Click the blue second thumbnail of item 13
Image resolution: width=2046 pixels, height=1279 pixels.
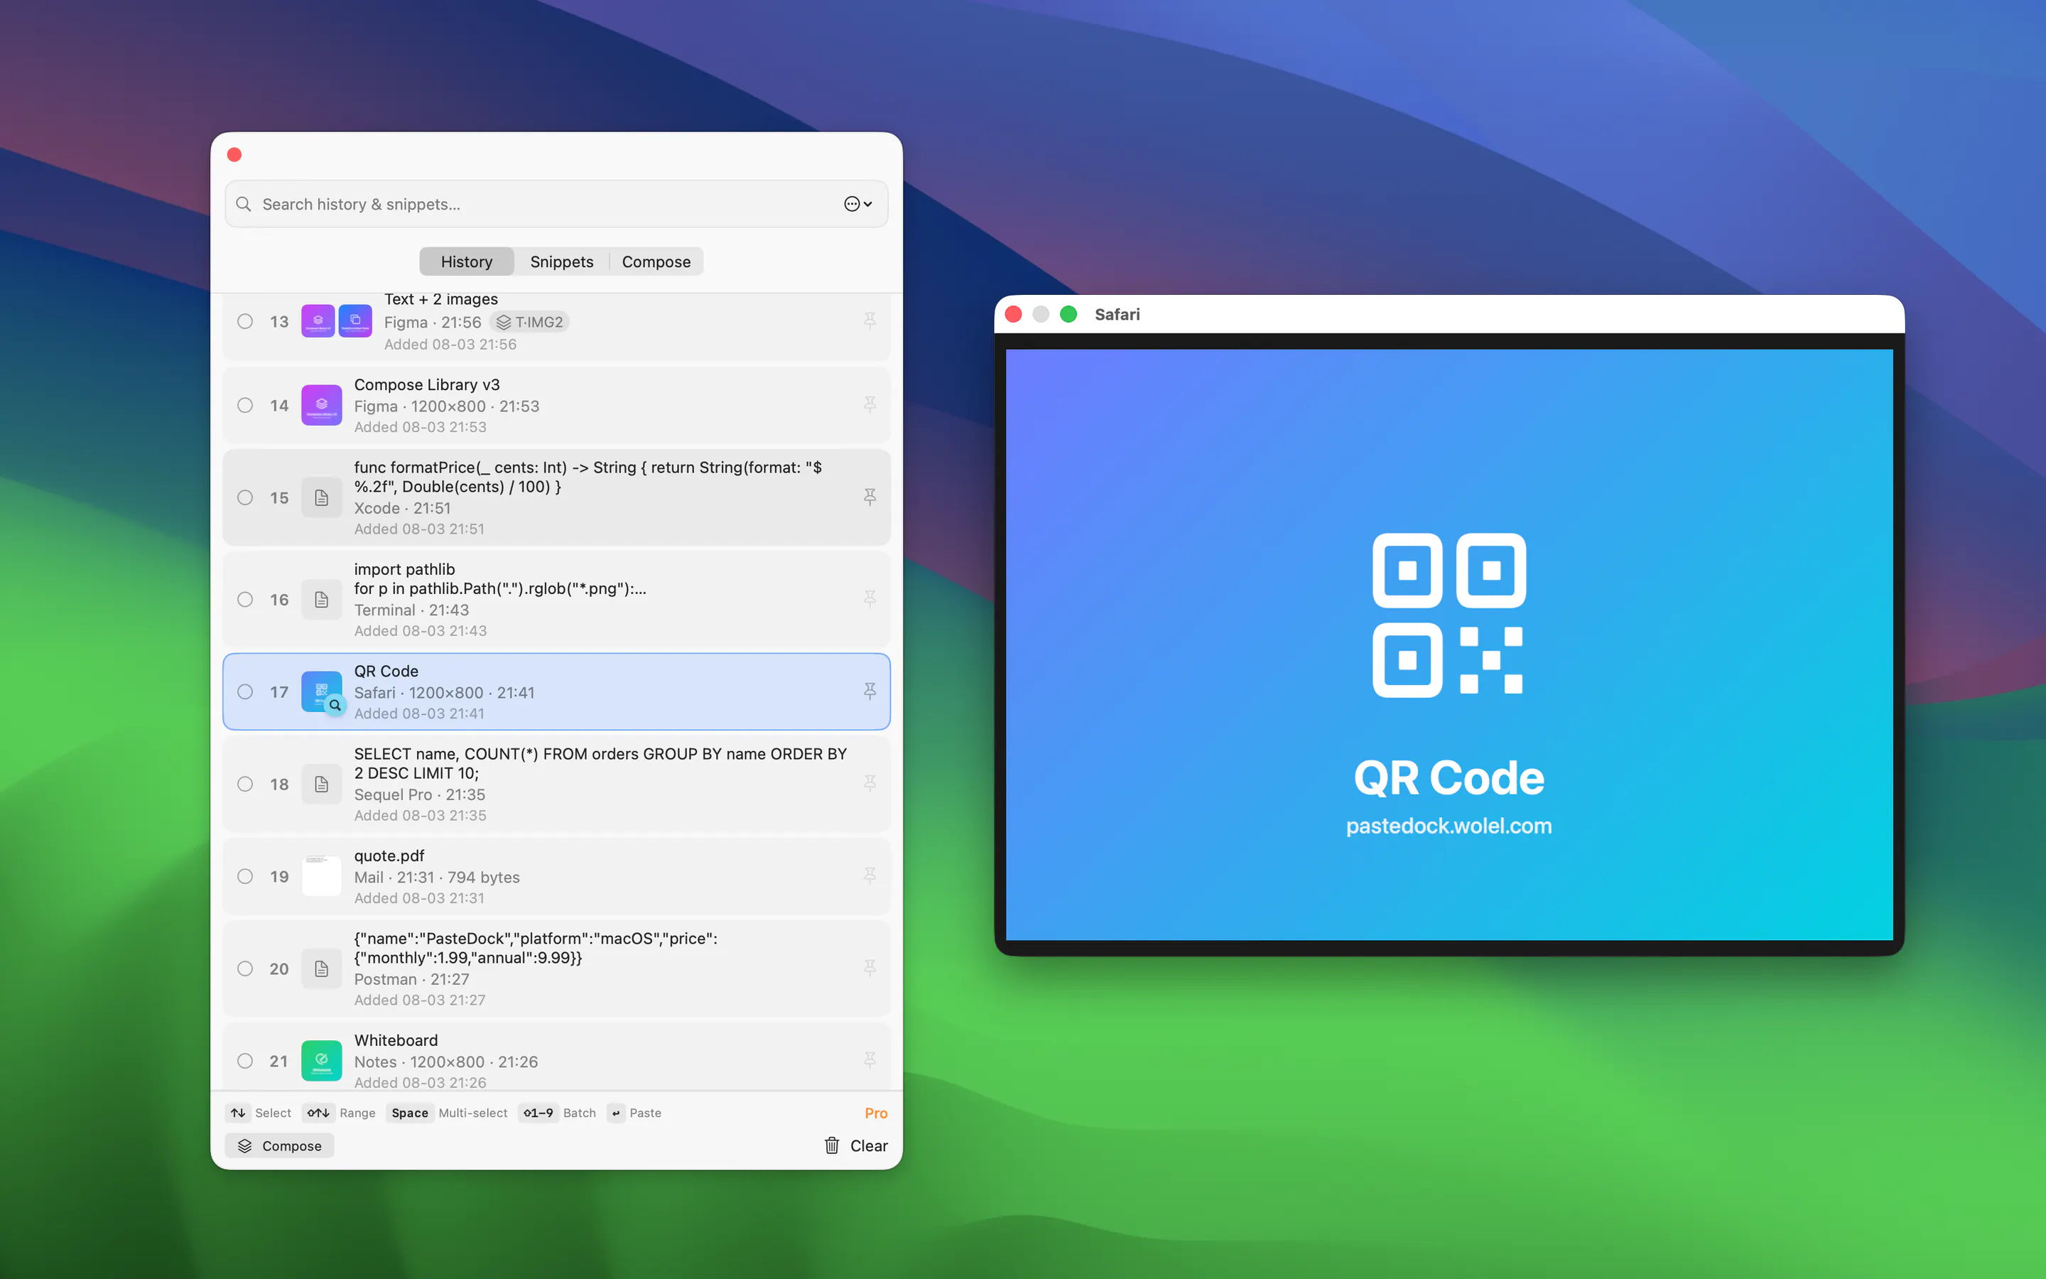pyautogui.click(x=355, y=321)
